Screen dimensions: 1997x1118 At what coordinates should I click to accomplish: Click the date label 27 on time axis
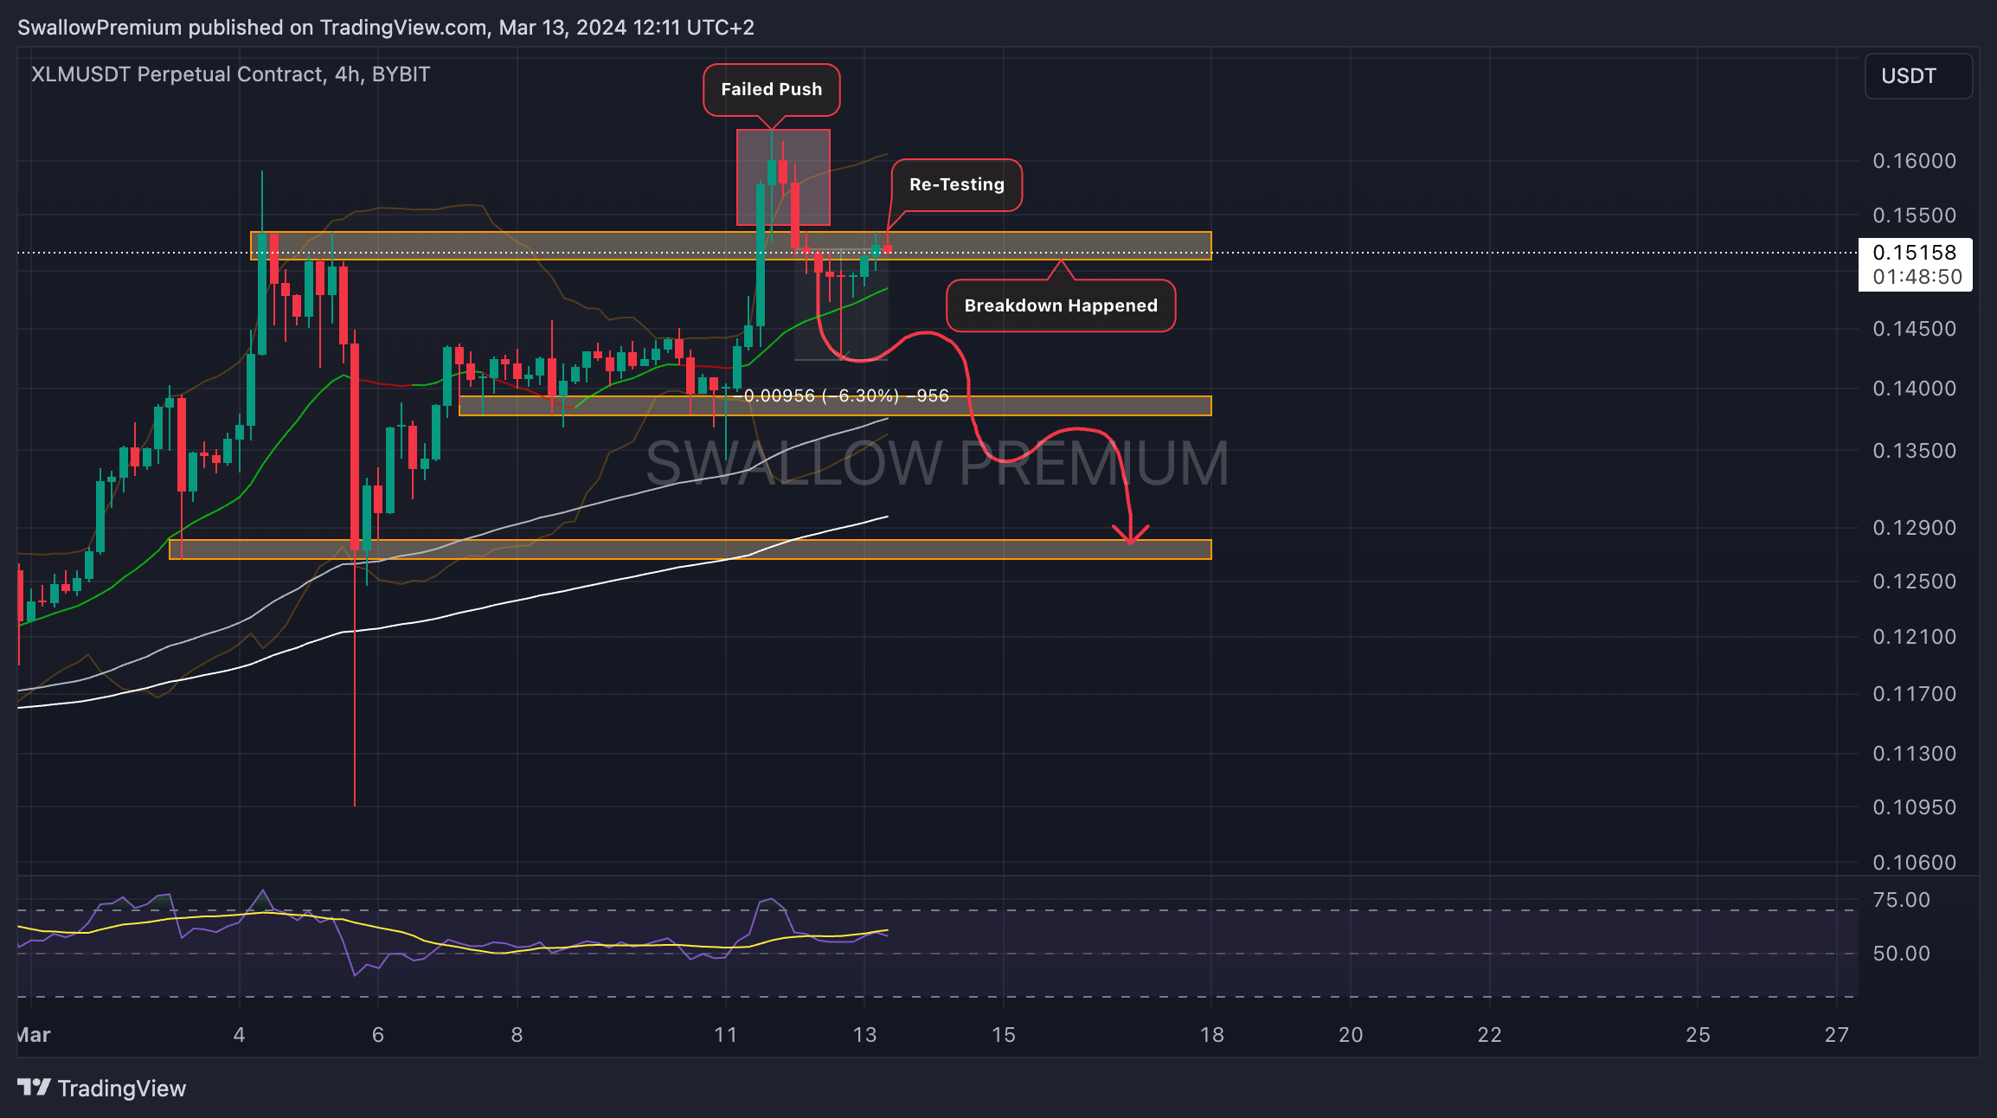[1837, 1035]
